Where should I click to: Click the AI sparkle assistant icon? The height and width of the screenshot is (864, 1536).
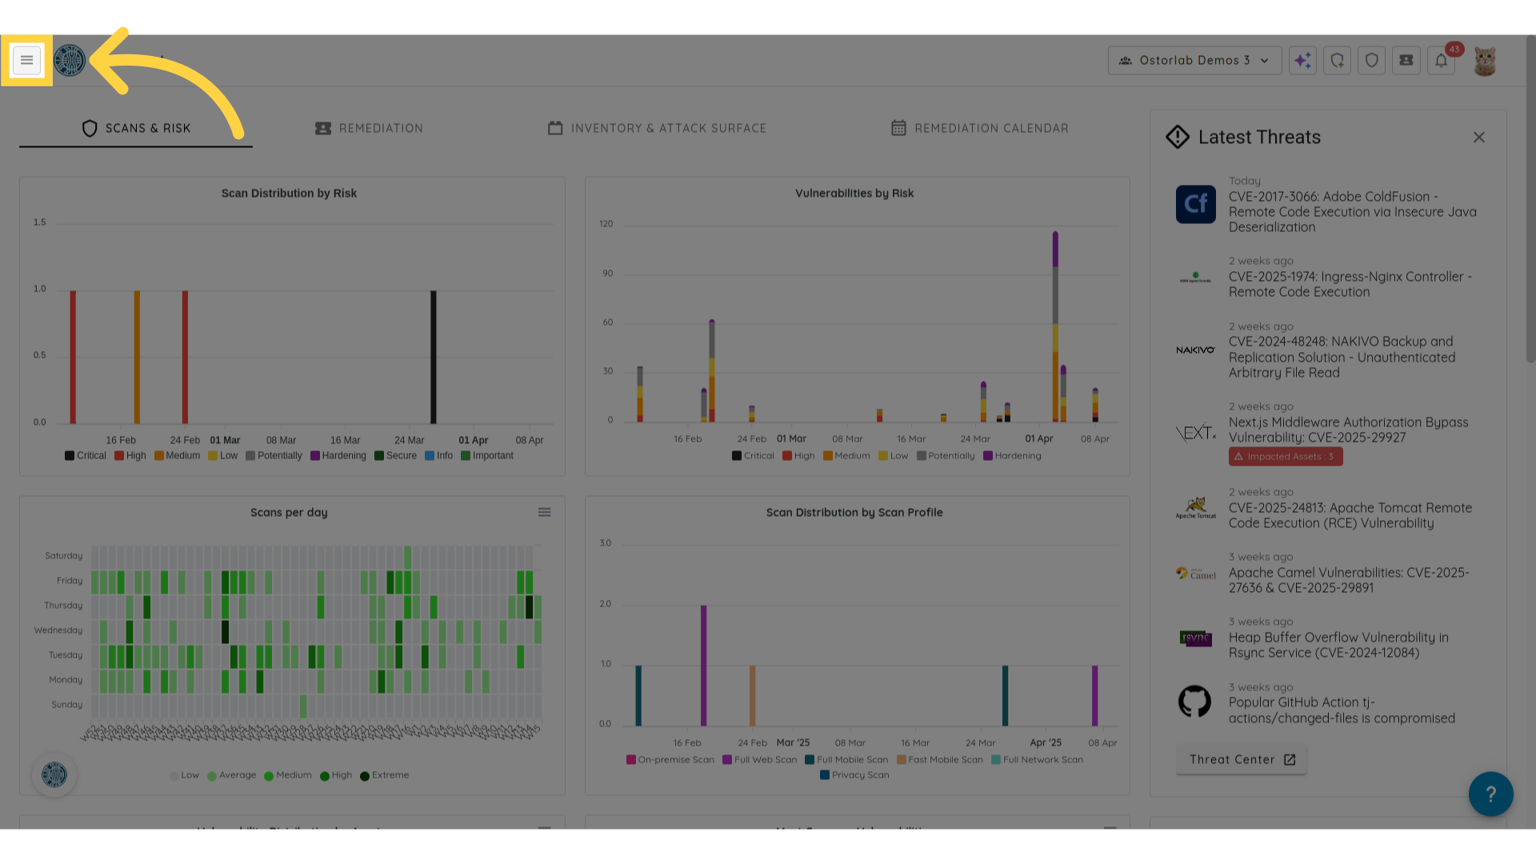[x=1302, y=60]
